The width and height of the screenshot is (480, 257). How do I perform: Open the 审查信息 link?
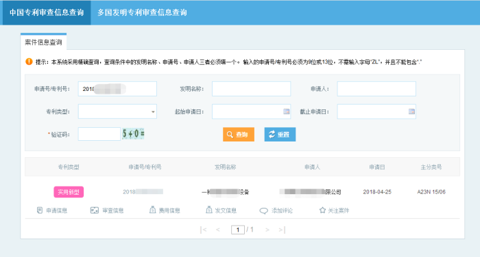(x=113, y=211)
